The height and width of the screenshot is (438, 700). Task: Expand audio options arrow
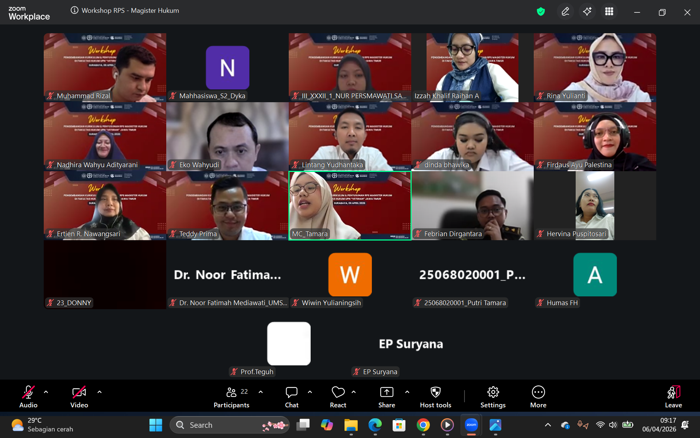[46, 392]
